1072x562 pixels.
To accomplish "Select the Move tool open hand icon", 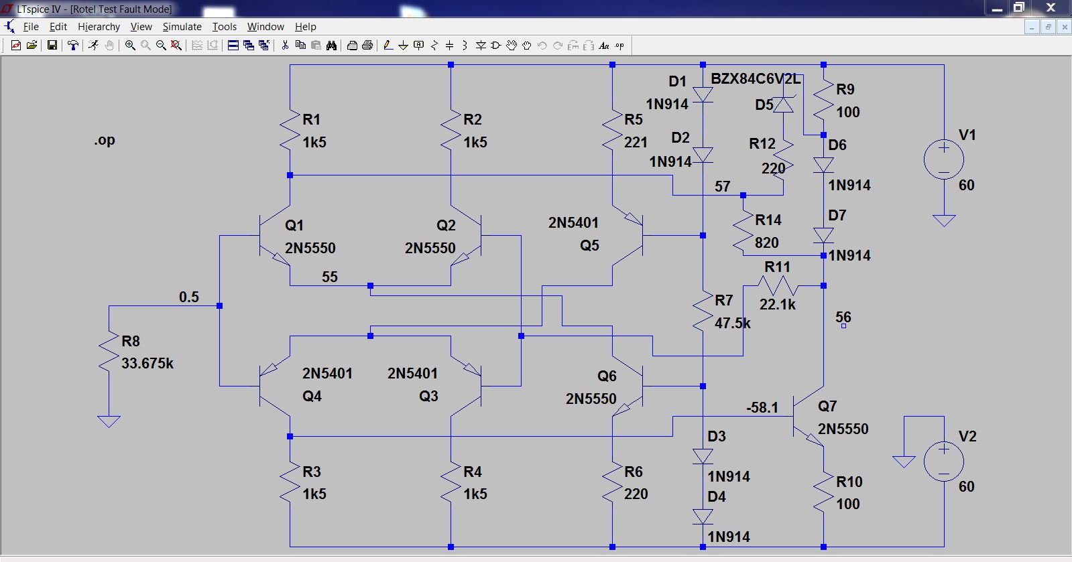I will [512, 46].
